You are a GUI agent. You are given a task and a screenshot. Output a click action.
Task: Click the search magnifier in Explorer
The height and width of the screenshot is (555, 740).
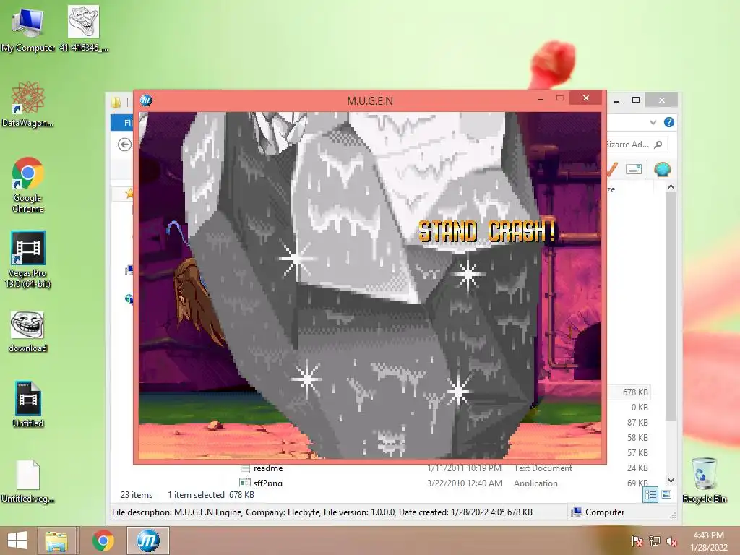[x=658, y=145]
